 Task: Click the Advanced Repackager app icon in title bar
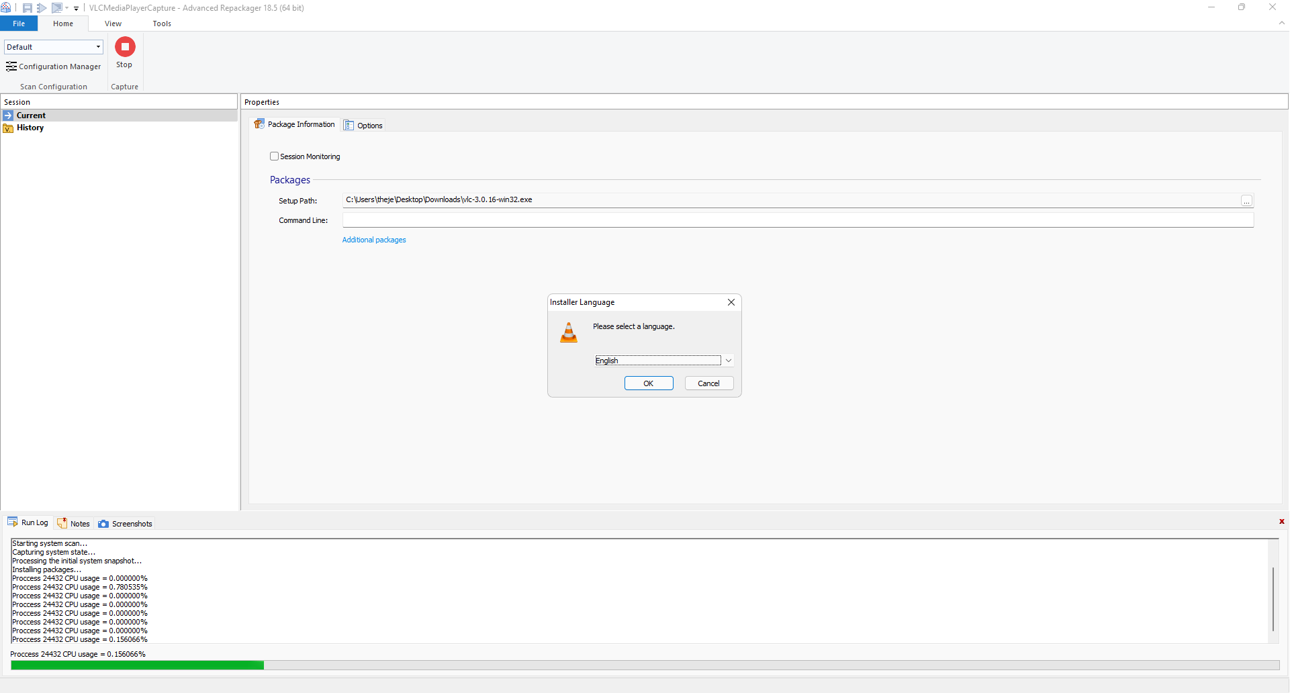click(x=6, y=7)
